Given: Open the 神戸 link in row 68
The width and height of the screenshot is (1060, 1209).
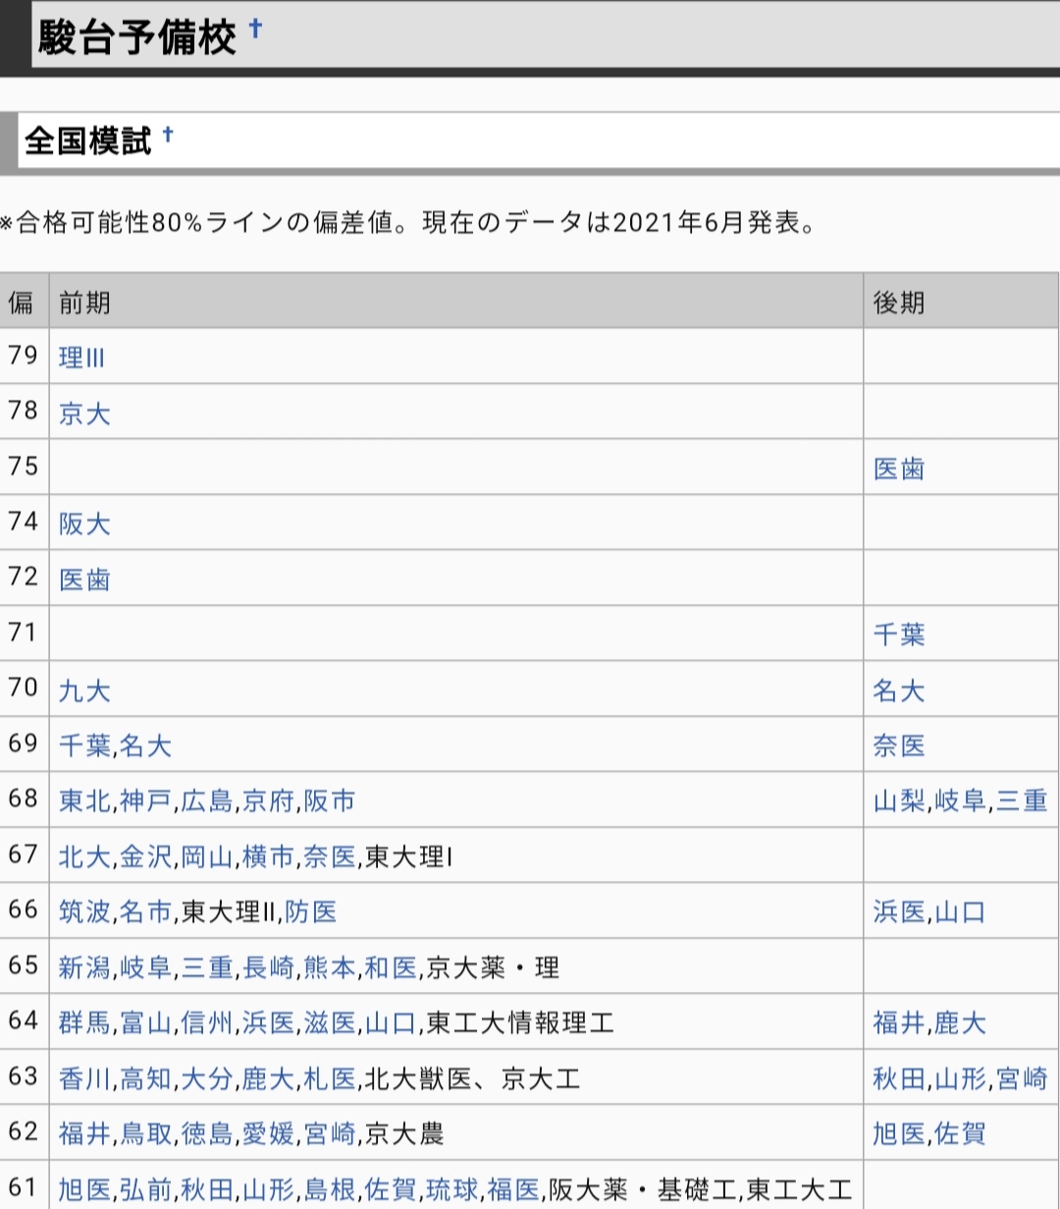Looking at the screenshot, I should [145, 800].
